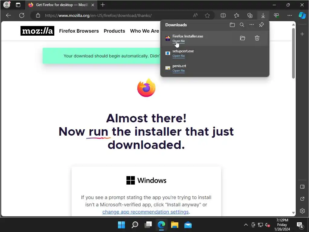Open link in new window sidebar icon

click(302, 199)
